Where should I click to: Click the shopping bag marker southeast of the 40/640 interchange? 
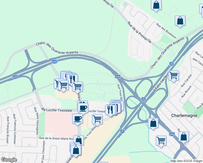(153, 124)
